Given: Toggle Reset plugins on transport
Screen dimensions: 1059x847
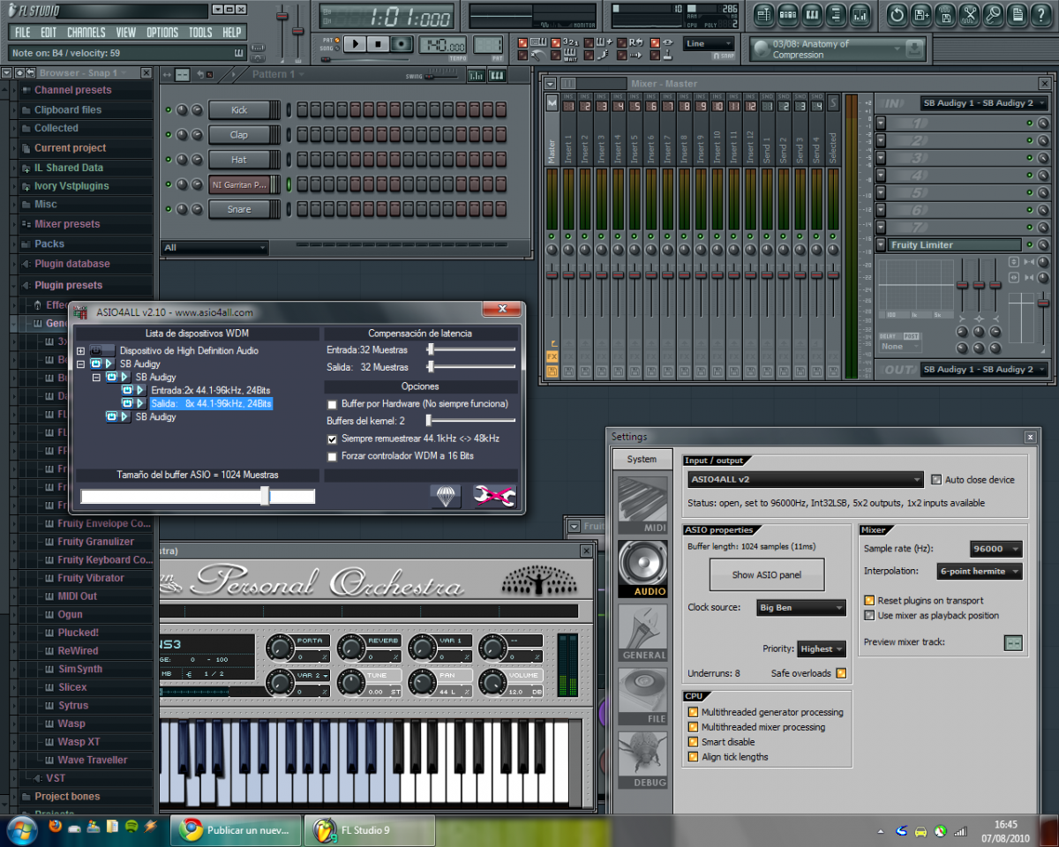Looking at the screenshot, I should coord(869,601).
